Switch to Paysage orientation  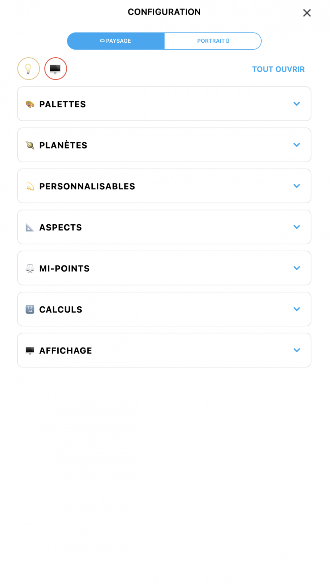click(116, 41)
